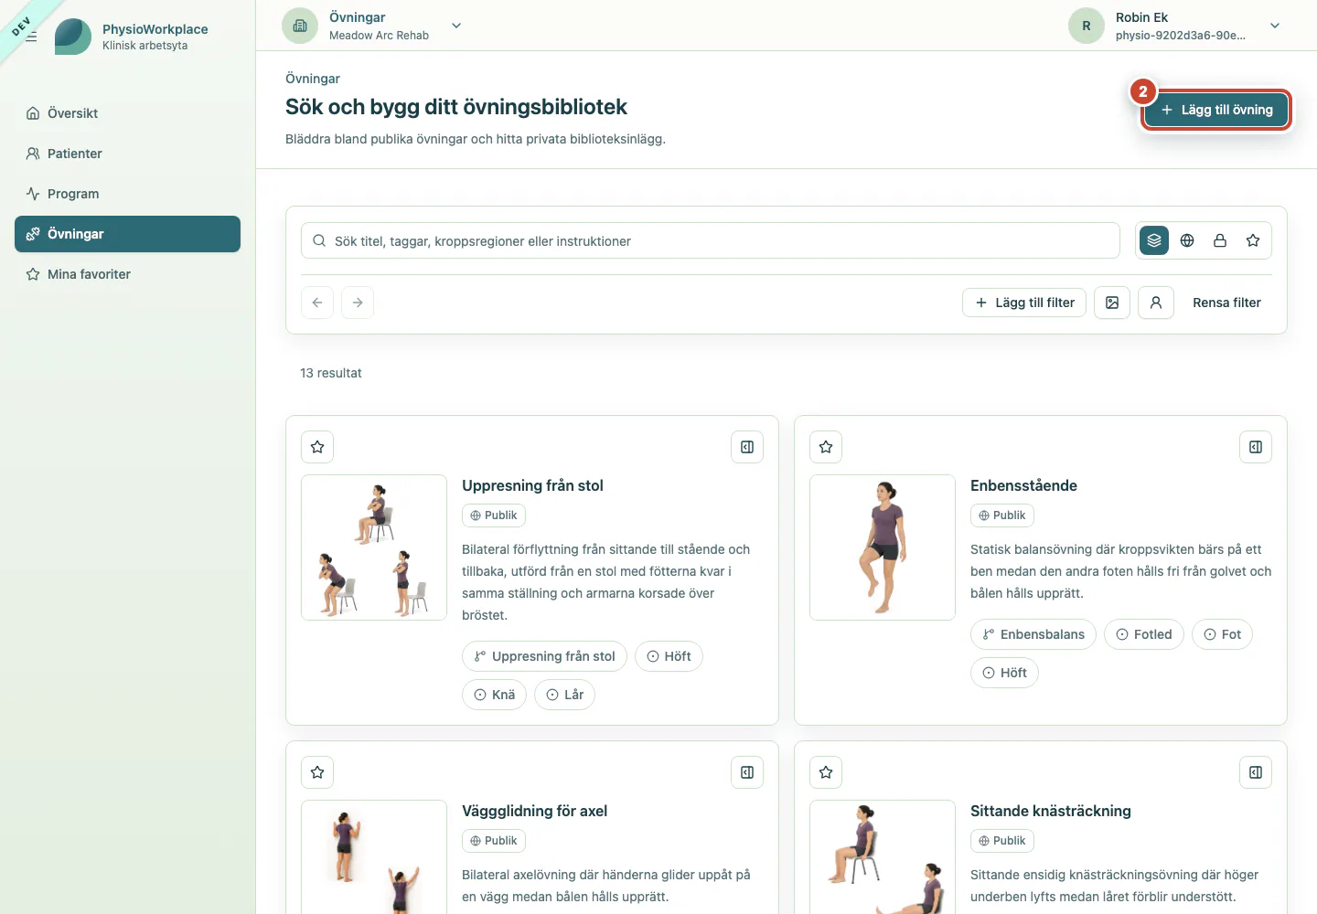Open side panel for Uppresning från stol
The image size is (1317, 914).
(747, 447)
